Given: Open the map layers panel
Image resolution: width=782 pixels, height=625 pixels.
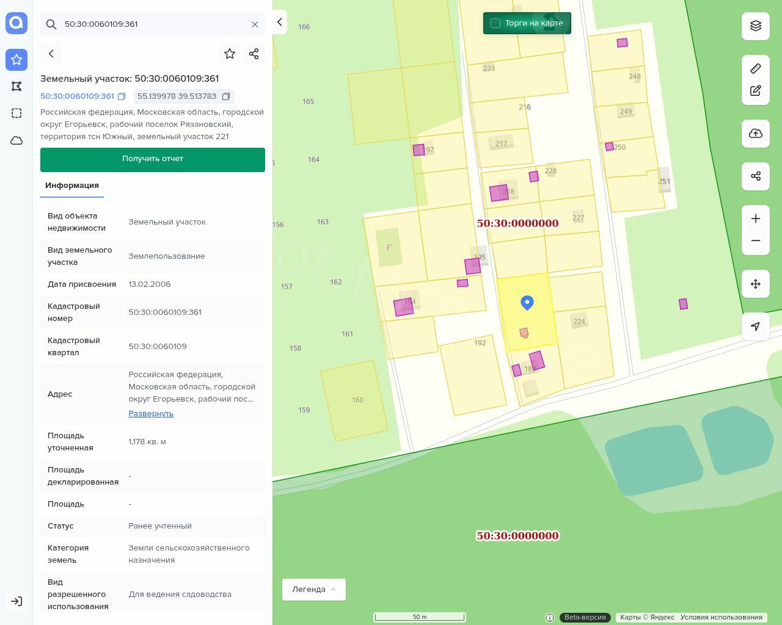Looking at the screenshot, I should 755,26.
